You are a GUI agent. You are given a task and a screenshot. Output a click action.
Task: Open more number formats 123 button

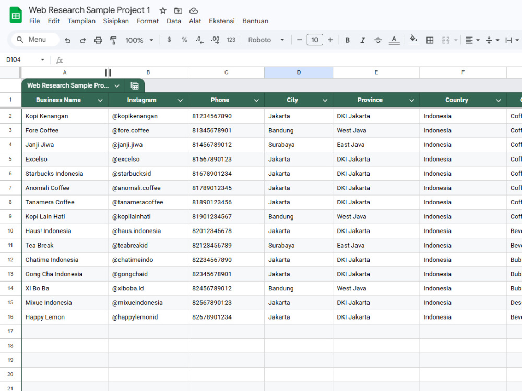click(231, 40)
